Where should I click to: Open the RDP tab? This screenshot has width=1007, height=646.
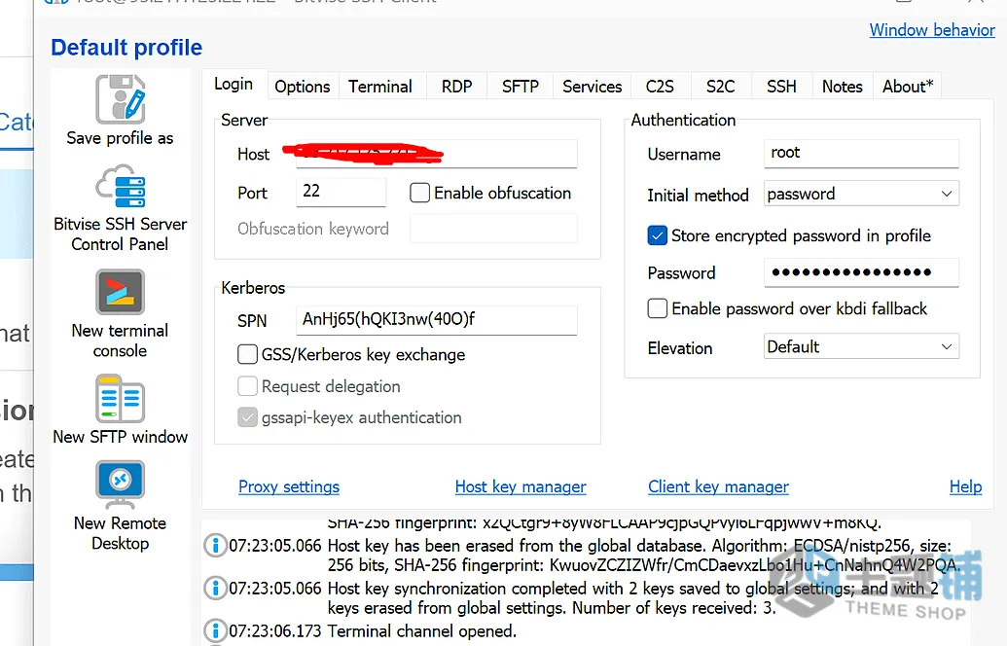[456, 87]
